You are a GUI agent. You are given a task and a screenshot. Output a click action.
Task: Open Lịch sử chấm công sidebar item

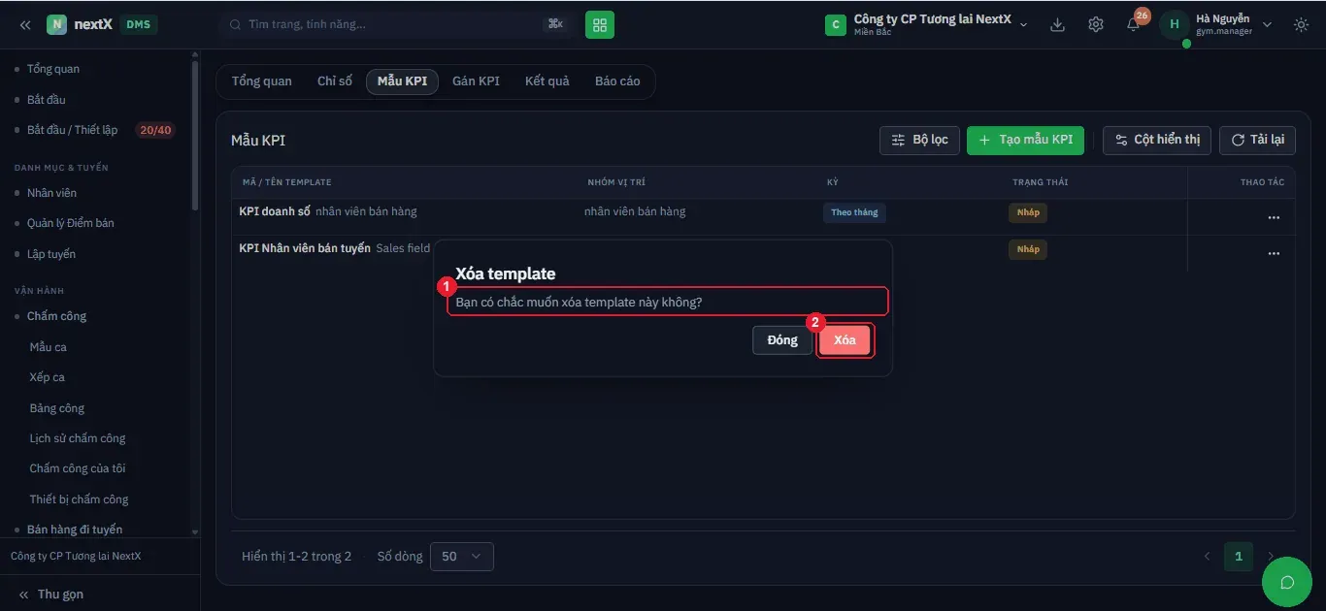click(x=78, y=438)
